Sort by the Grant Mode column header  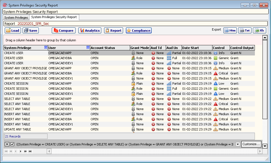140,48
